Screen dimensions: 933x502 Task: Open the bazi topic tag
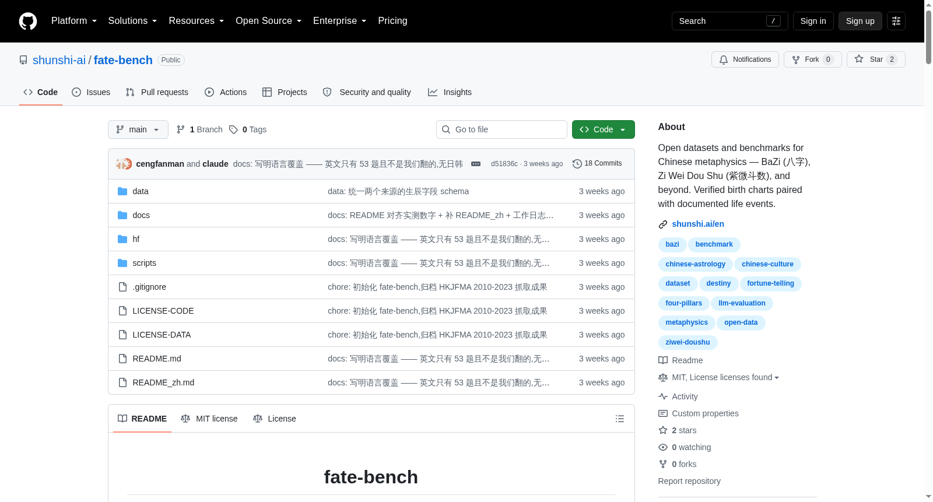[672, 244]
